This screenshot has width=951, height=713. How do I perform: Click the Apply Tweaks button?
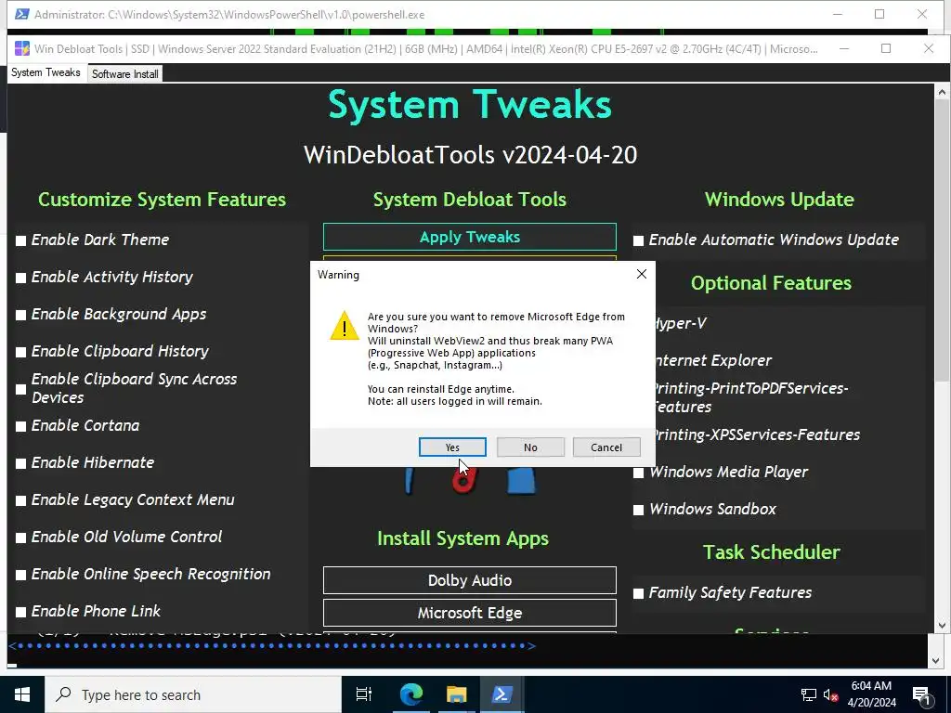point(470,237)
